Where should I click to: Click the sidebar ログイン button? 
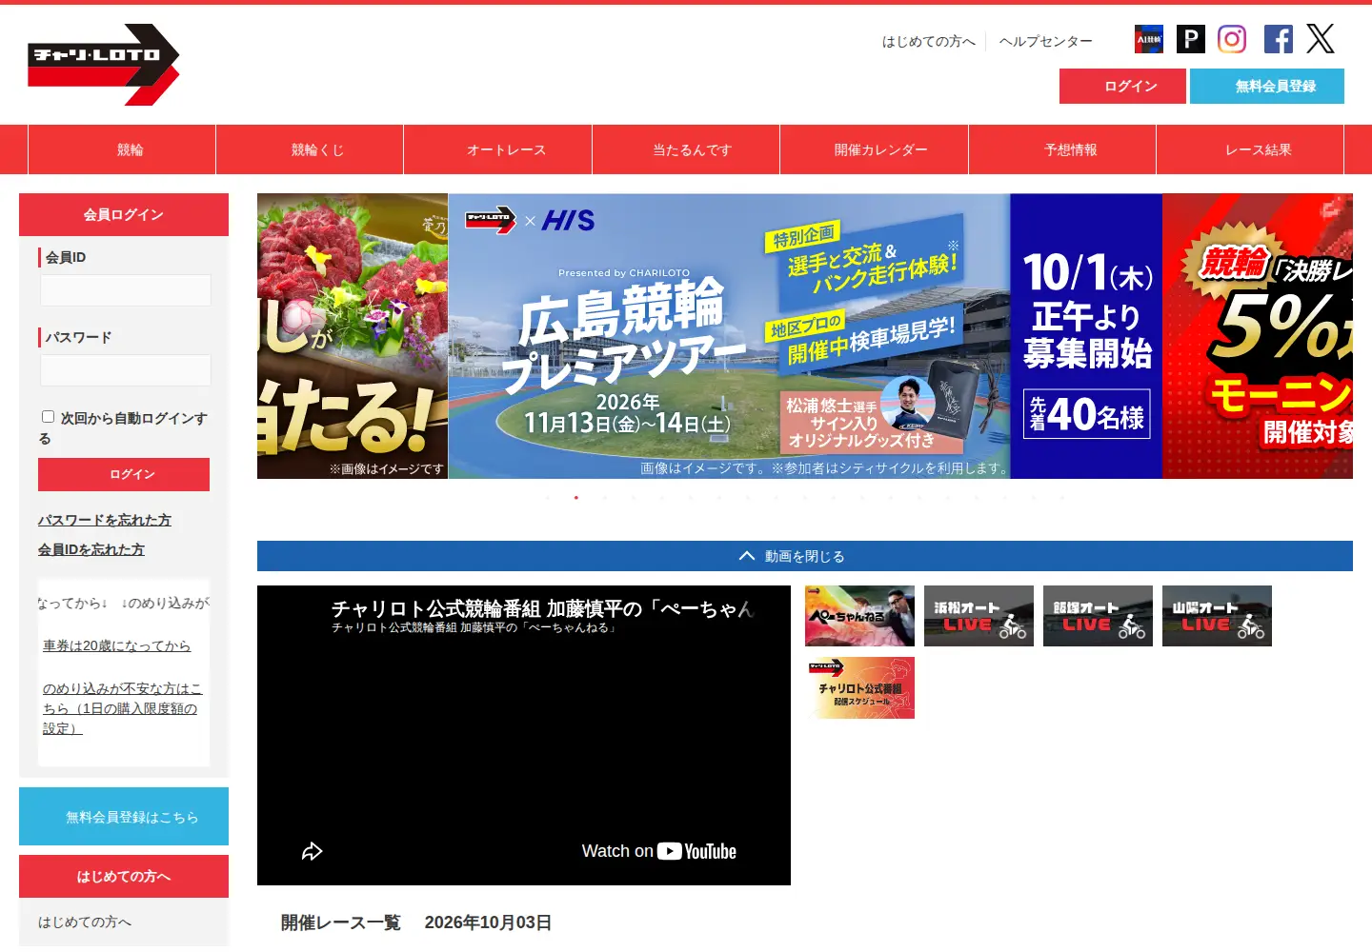pos(124,474)
